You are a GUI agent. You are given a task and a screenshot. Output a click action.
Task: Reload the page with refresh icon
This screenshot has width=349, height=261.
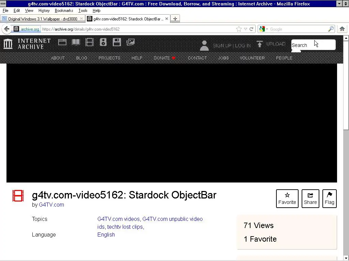pos(251,29)
